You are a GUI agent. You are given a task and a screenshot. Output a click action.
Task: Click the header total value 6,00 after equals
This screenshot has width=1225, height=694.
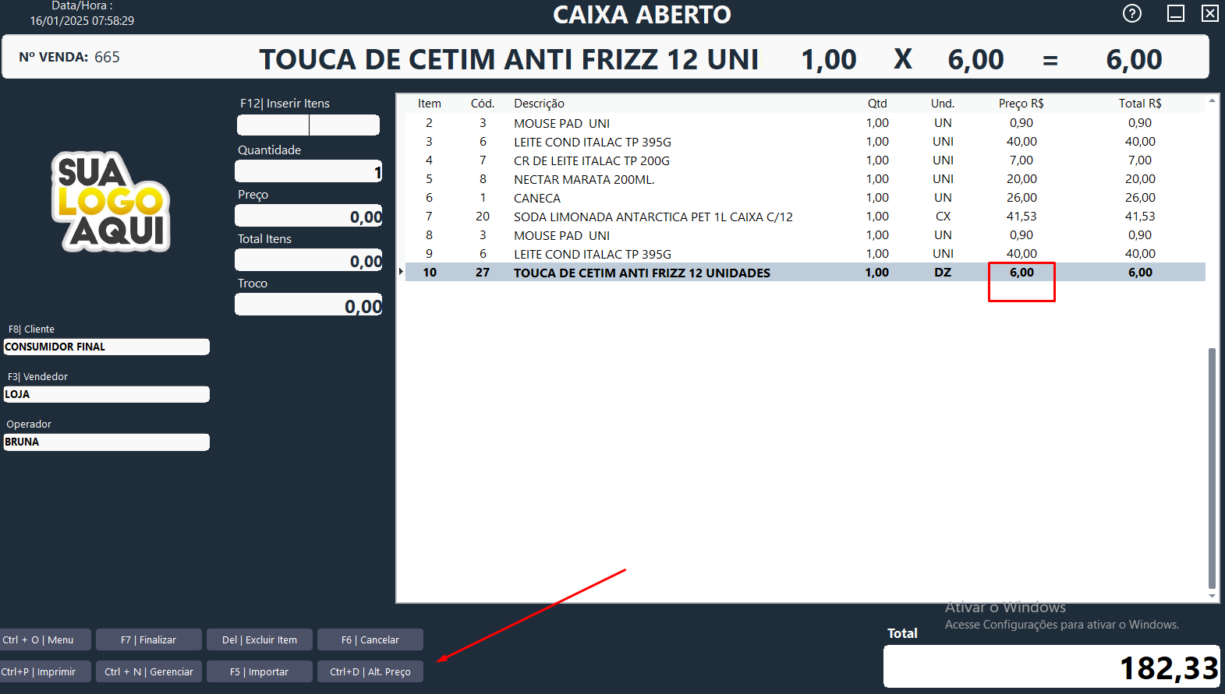pos(1134,60)
